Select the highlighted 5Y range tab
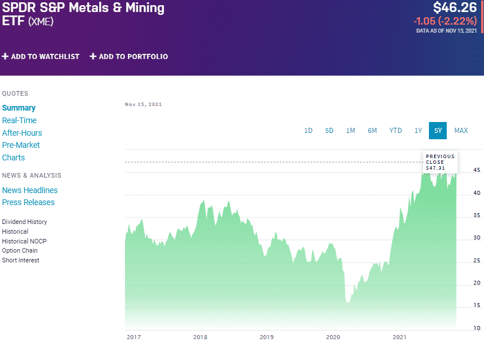 click(438, 131)
